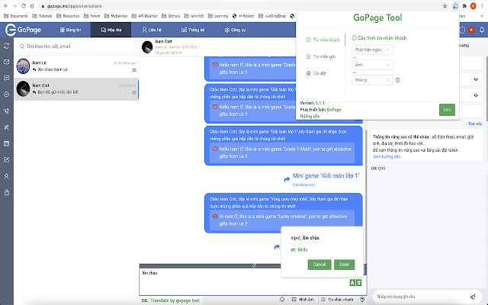The image size is (488, 305).
Task: Click the Tin nhắn nhanh quick message button
Action: (x=337, y=300)
